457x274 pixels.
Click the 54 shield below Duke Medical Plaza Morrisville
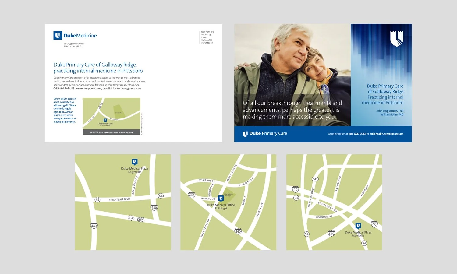364,243
